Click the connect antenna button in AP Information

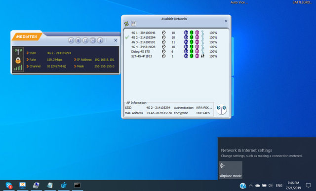click(x=222, y=109)
